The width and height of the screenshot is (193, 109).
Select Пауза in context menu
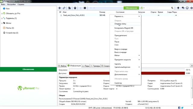point(125,42)
